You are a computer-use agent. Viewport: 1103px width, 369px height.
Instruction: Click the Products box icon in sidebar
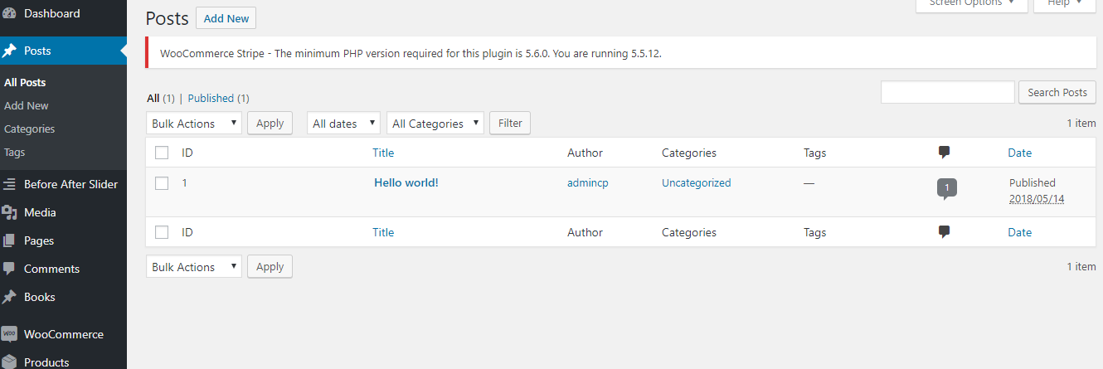click(9, 362)
